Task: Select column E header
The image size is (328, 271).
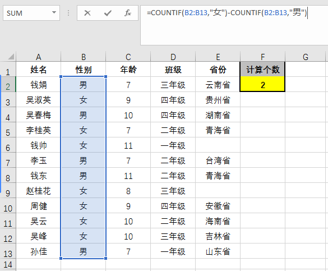Action: point(218,57)
